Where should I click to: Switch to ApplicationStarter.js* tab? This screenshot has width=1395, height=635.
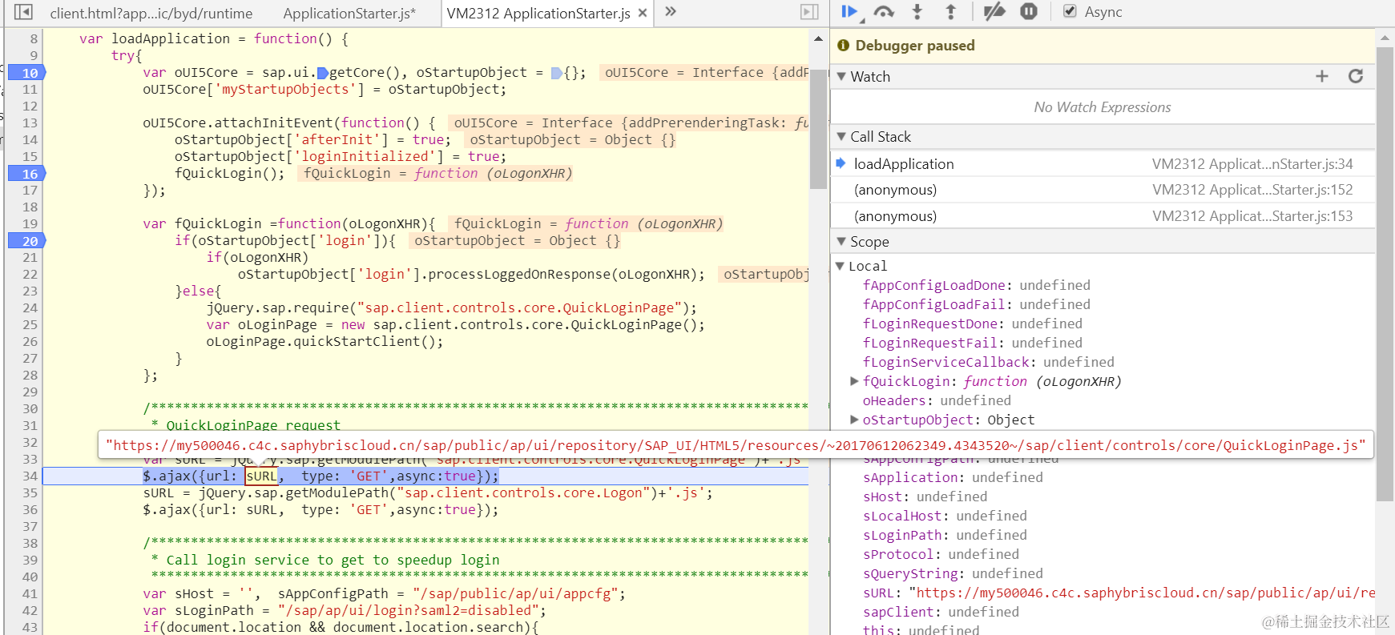pos(349,13)
